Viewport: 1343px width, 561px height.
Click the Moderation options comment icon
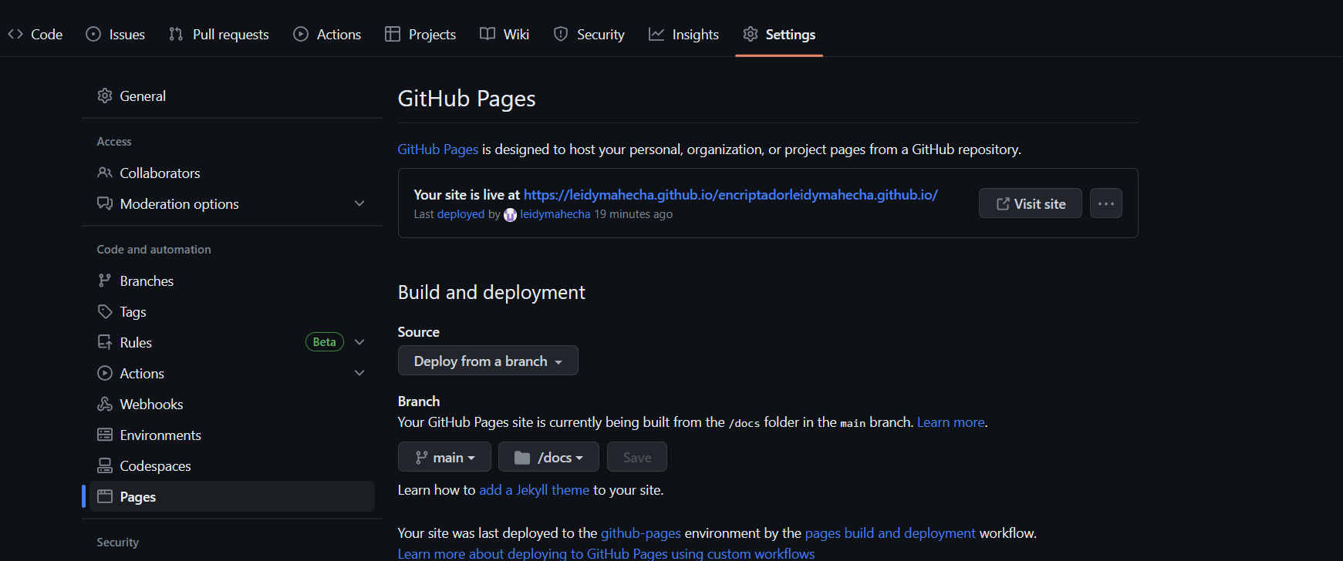(105, 203)
